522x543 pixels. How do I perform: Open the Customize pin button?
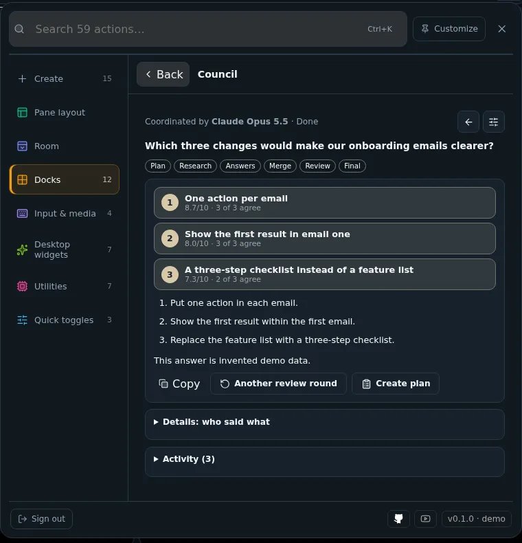pyautogui.click(x=449, y=29)
